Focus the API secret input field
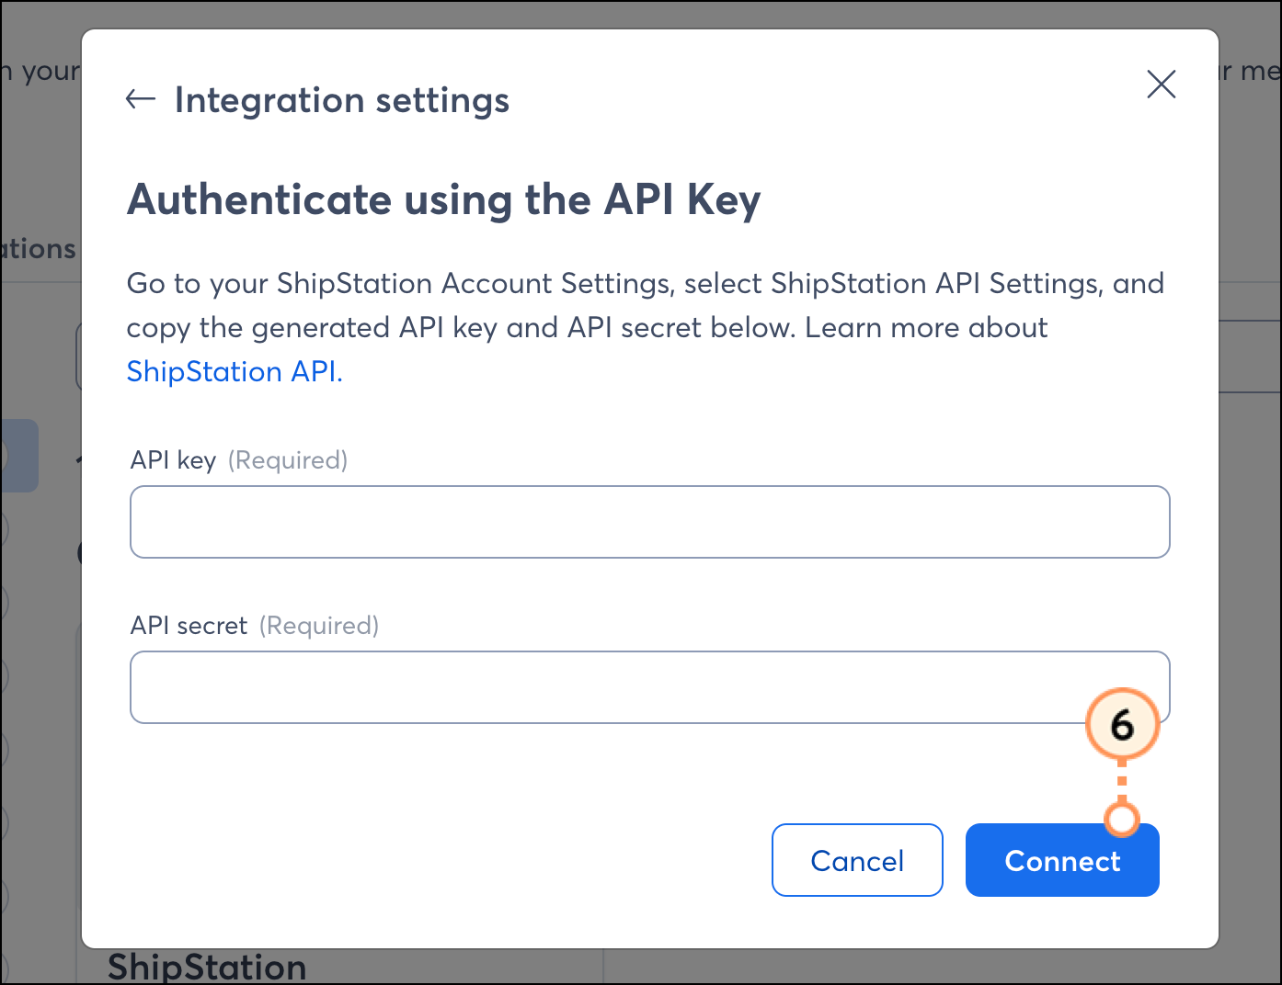The width and height of the screenshot is (1282, 985). point(650,687)
